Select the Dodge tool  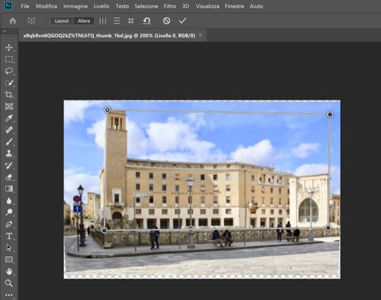tap(9, 212)
